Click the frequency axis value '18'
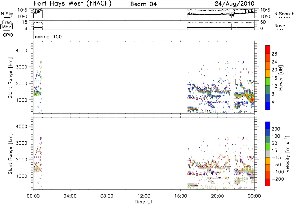The height and width of the screenshot is (204, 294). coord(25,22)
